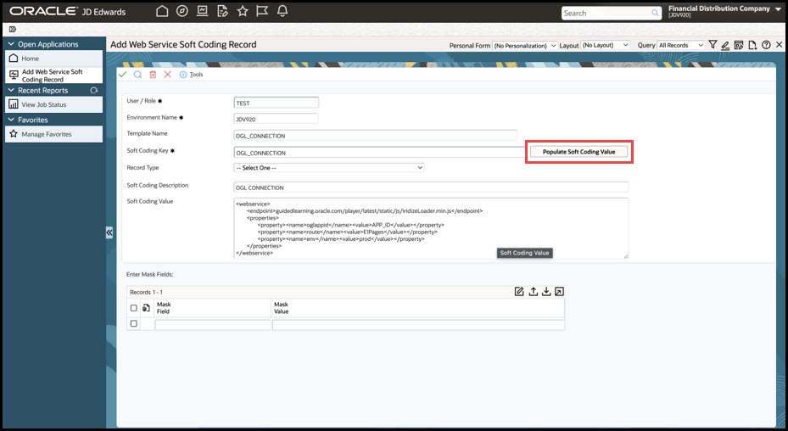
Task: Click the Mask Value grid cell
Action: tap(418, 325)
